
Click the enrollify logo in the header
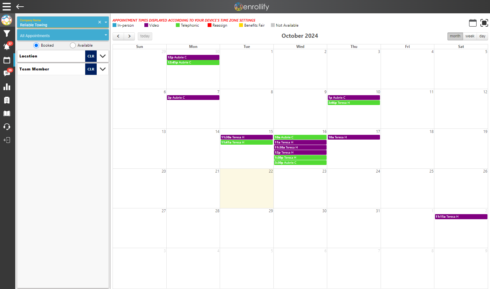tap(252, 7)
